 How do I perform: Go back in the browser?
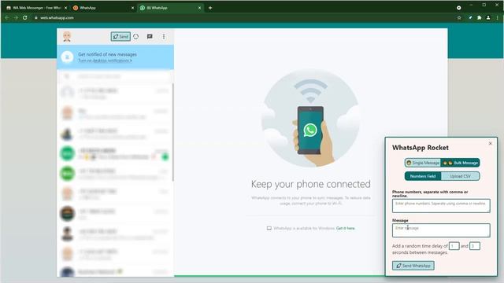pyautogui.click(x=7, y=17)
